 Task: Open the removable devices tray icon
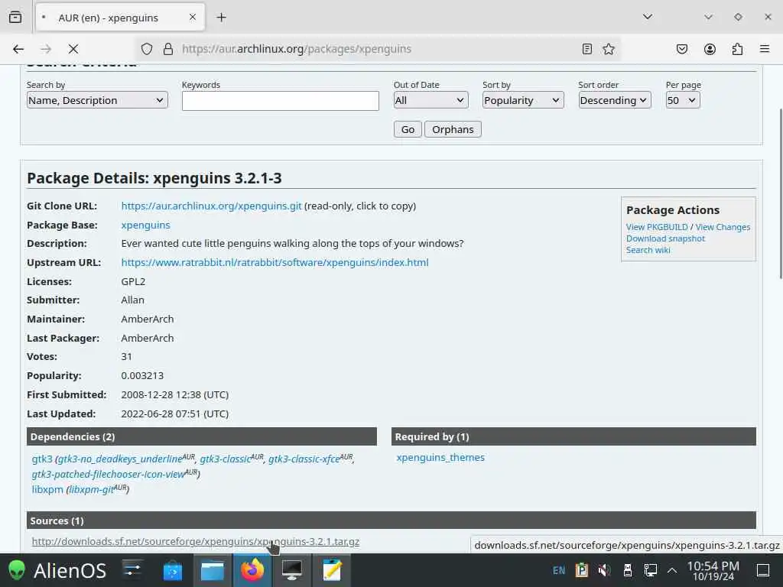(628, 570)
